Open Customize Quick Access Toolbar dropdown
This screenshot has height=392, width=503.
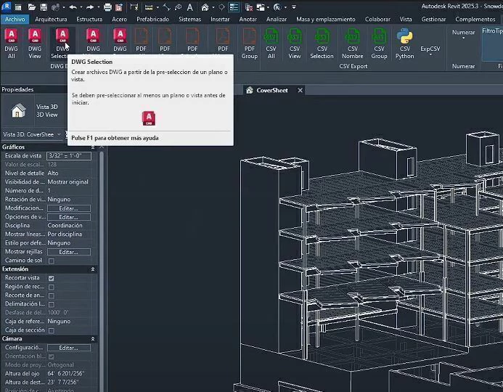(x=293, y=7)
